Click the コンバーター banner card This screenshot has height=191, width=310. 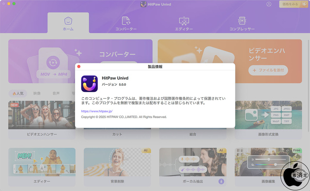coord(80,61)
